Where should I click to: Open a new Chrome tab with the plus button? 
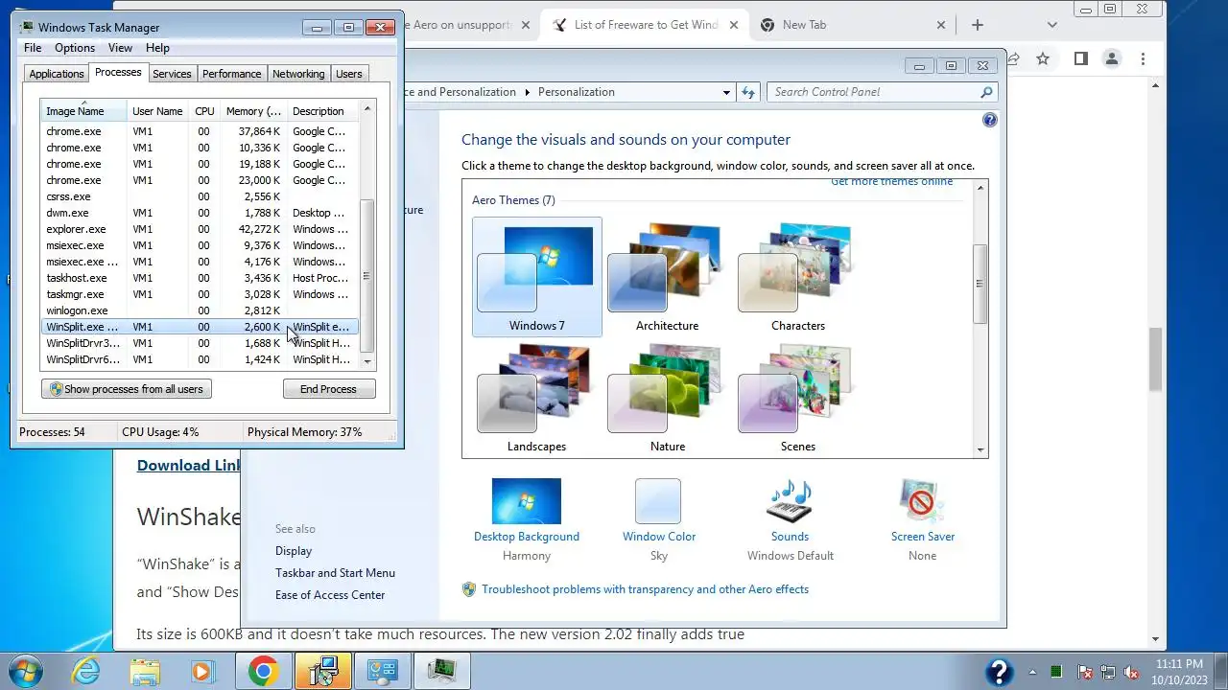click(x=978, y=25)
